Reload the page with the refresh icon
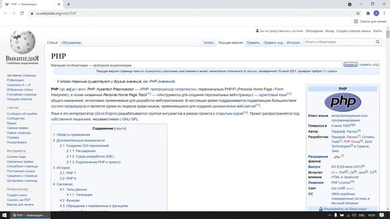 tap(22, 13)
